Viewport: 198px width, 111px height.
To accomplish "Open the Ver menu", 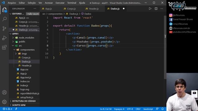I will click(x=40, y=3).
